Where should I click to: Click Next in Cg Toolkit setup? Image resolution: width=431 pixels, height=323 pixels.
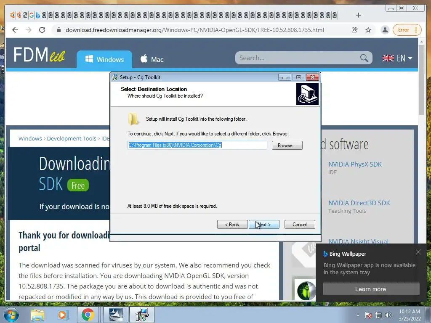click(x=264, y=225)
